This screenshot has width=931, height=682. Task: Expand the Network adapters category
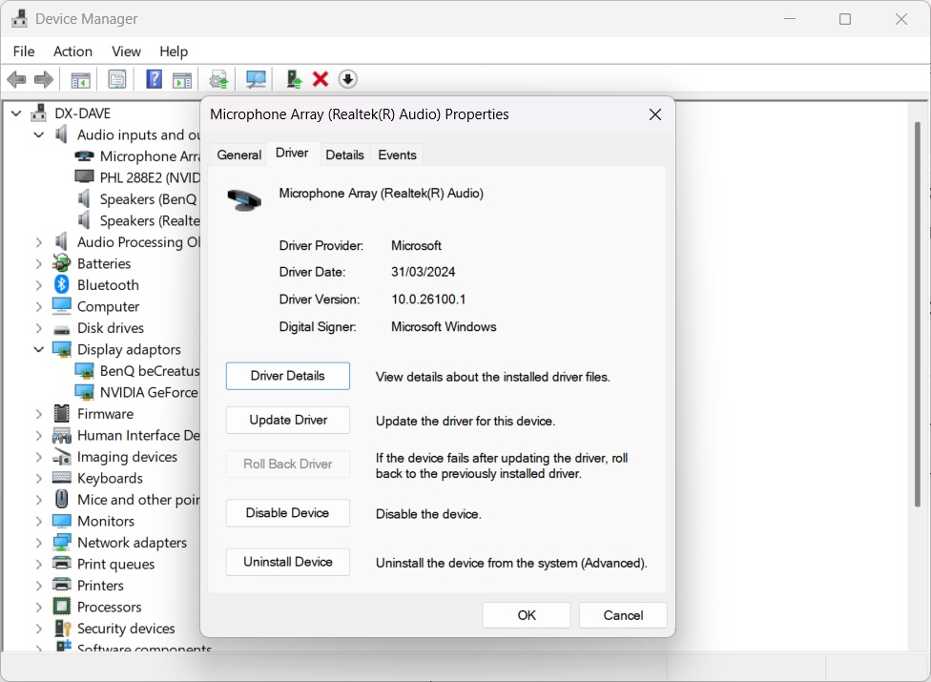(x=39, y=543)
